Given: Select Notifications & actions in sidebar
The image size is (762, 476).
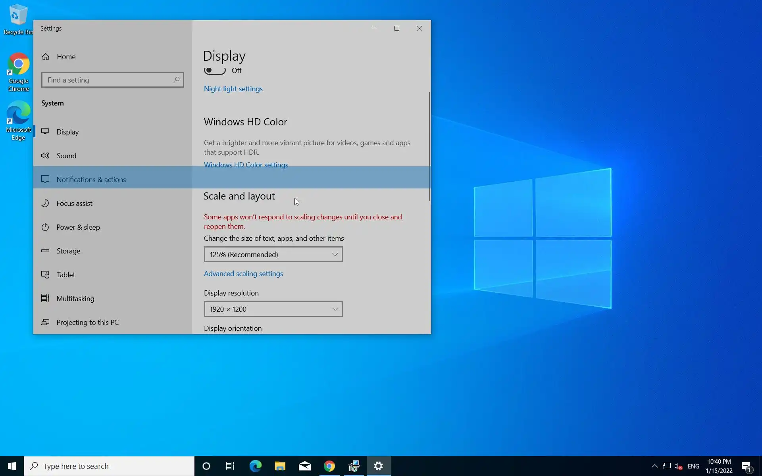Looking at the screenshot, I should (91, 179).
